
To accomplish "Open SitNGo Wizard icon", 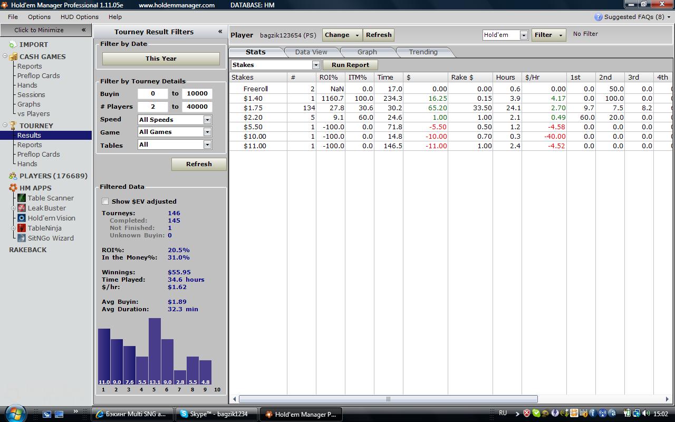I will (x=22, y=238).
